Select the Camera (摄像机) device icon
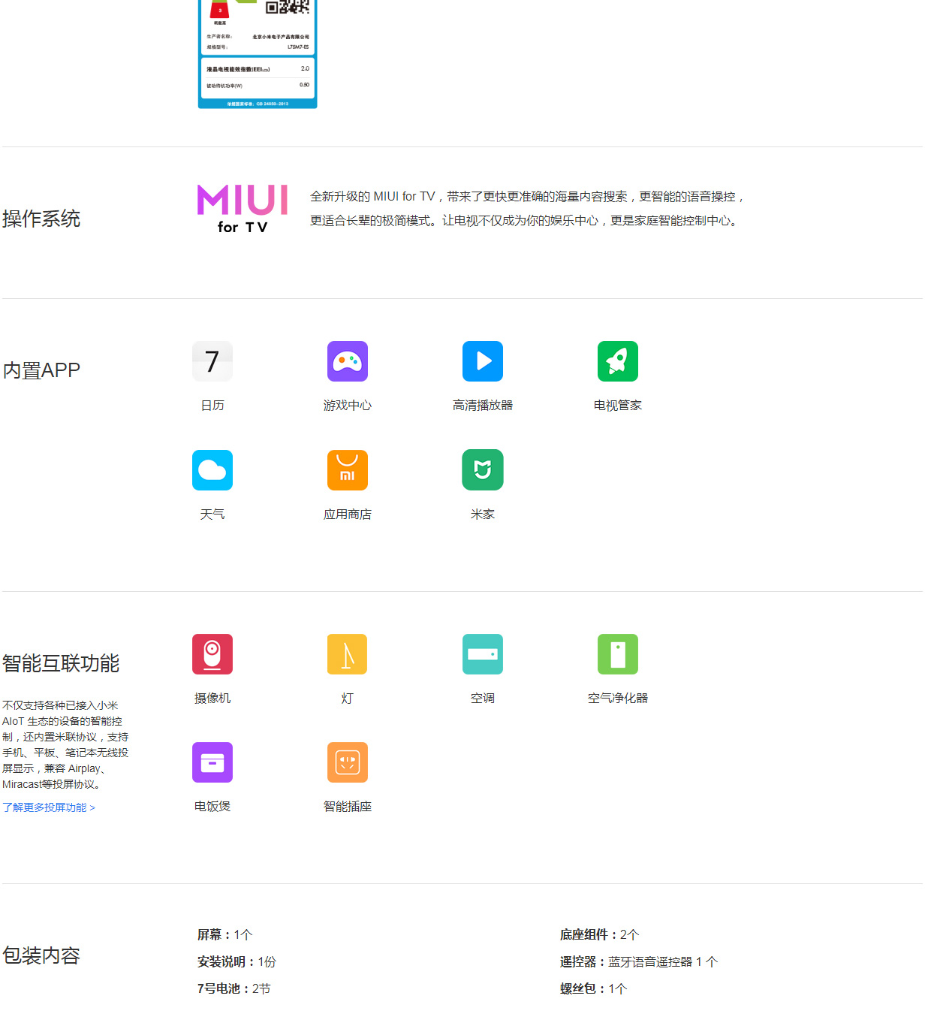Screen dimensions: 925x1026 coord(212,654)
